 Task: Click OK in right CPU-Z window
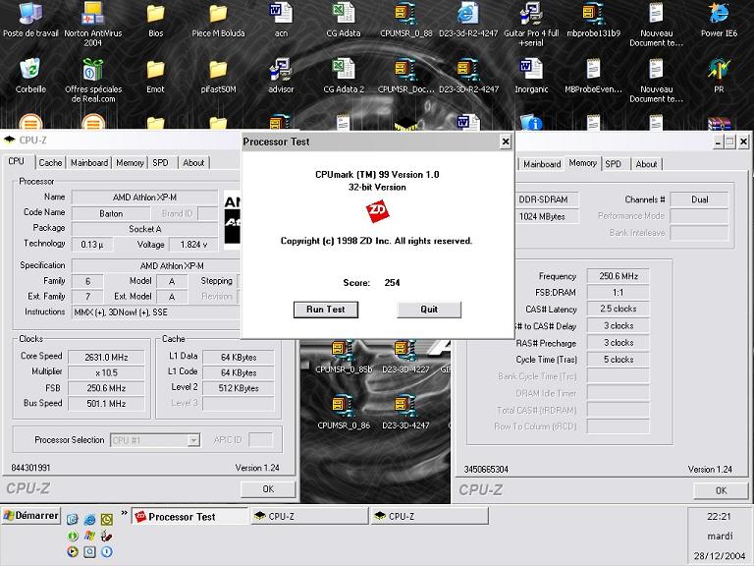[721, 490]
